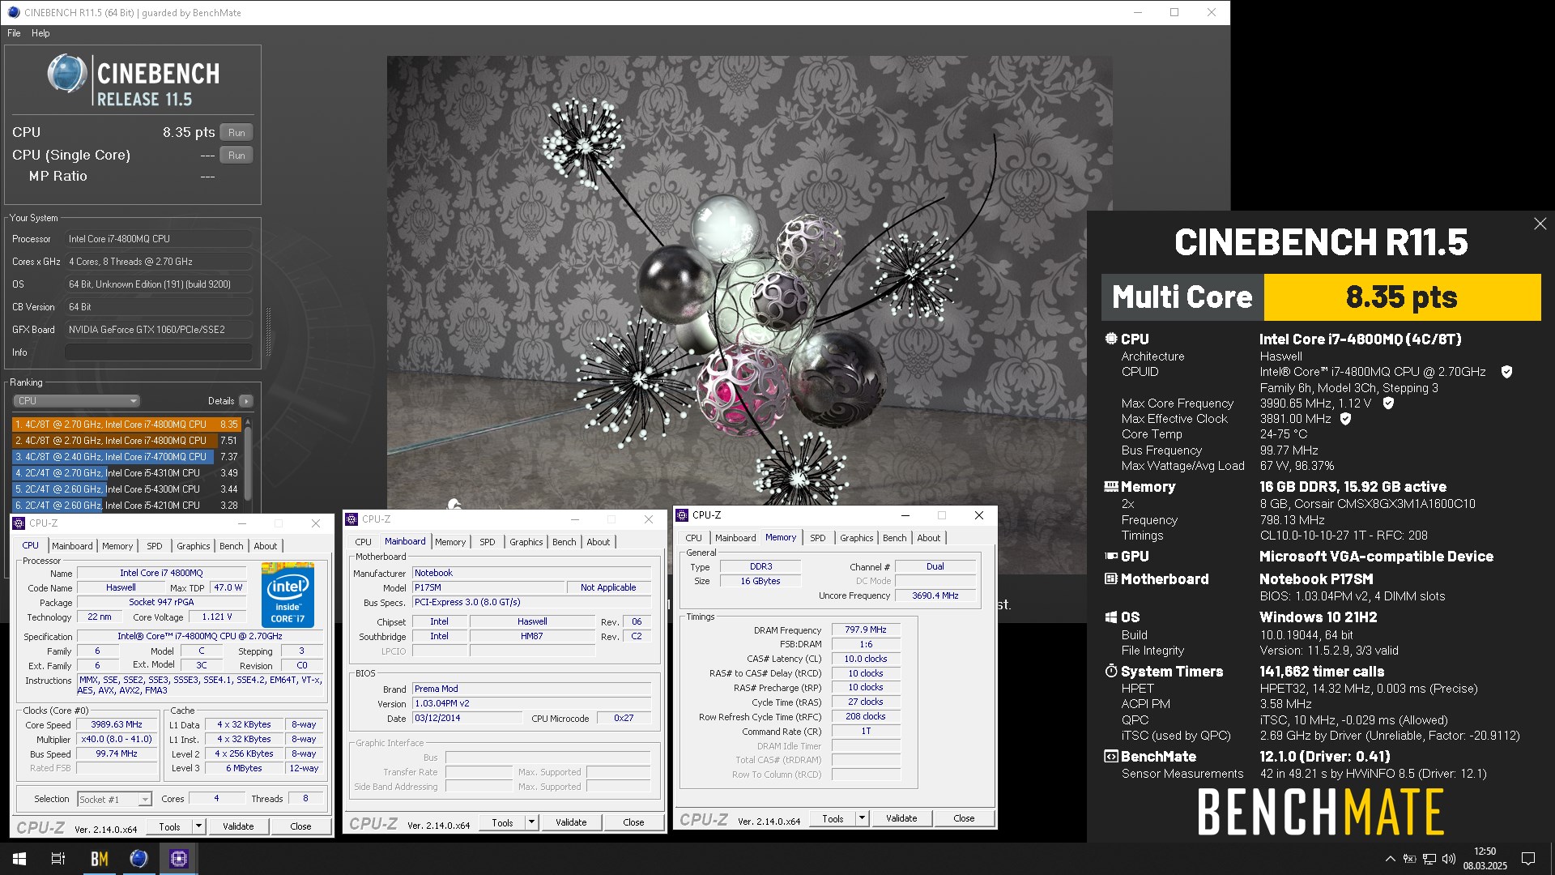Open the Help menu

[x=40, y=33]
